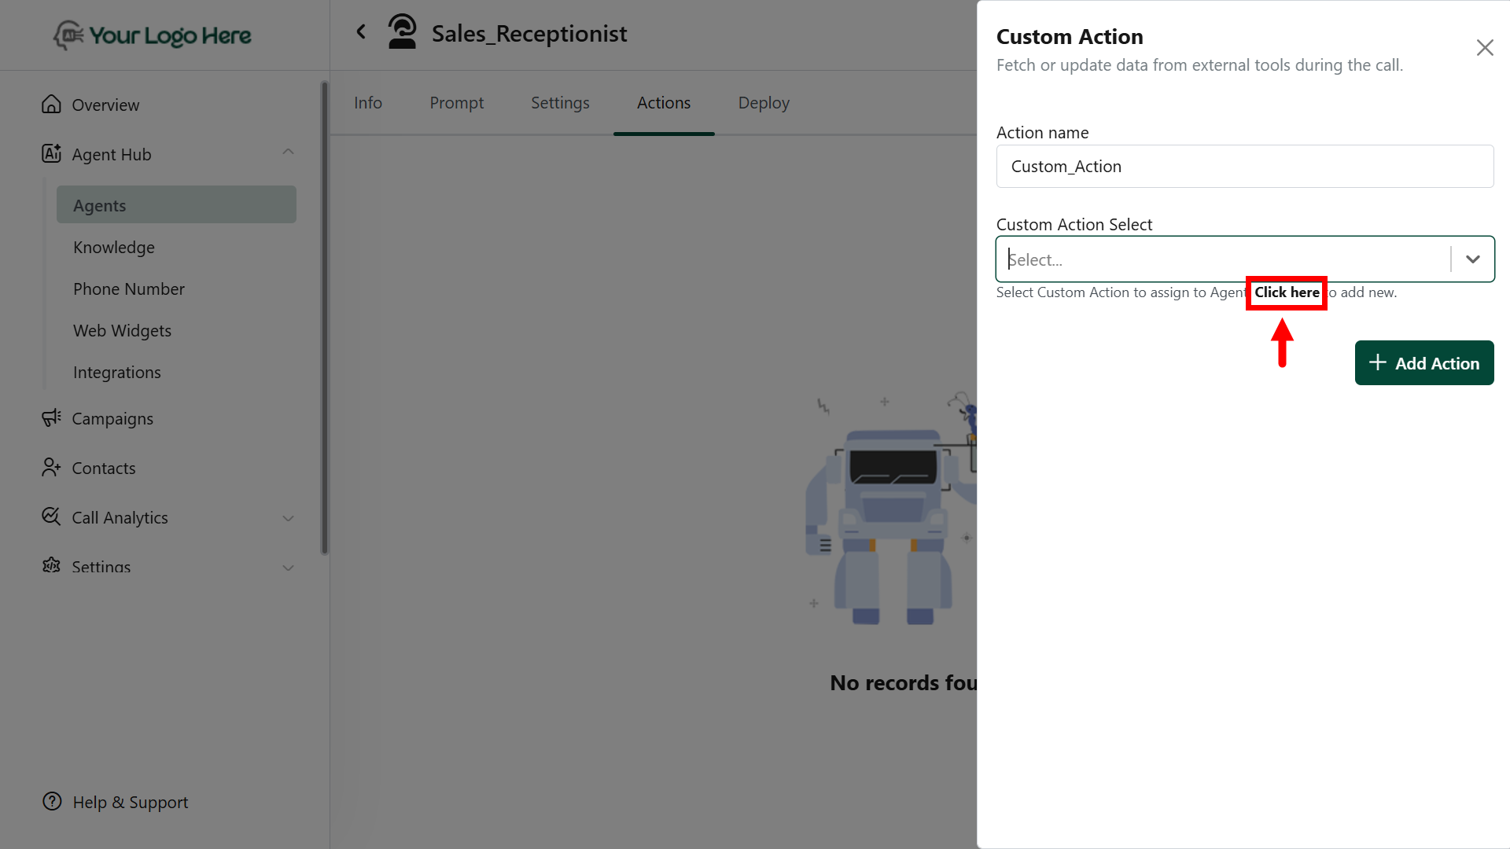
Task: Click the Sales_Receptionist agent avatar icon
Action: point(402,33)
